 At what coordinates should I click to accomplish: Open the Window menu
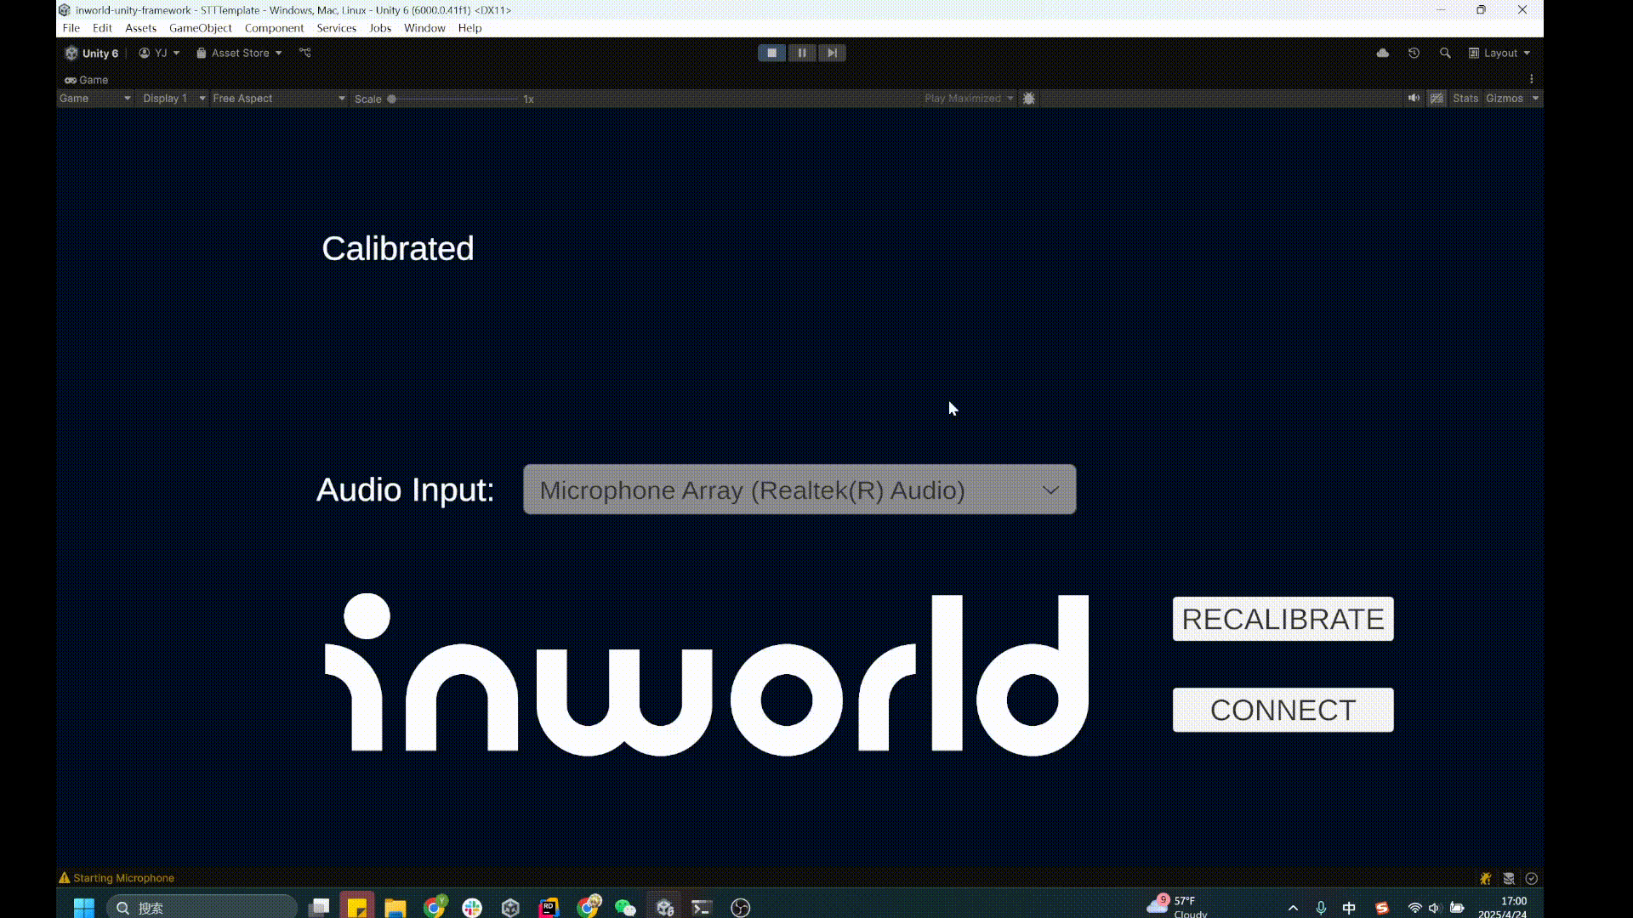(x=424, y=28)
